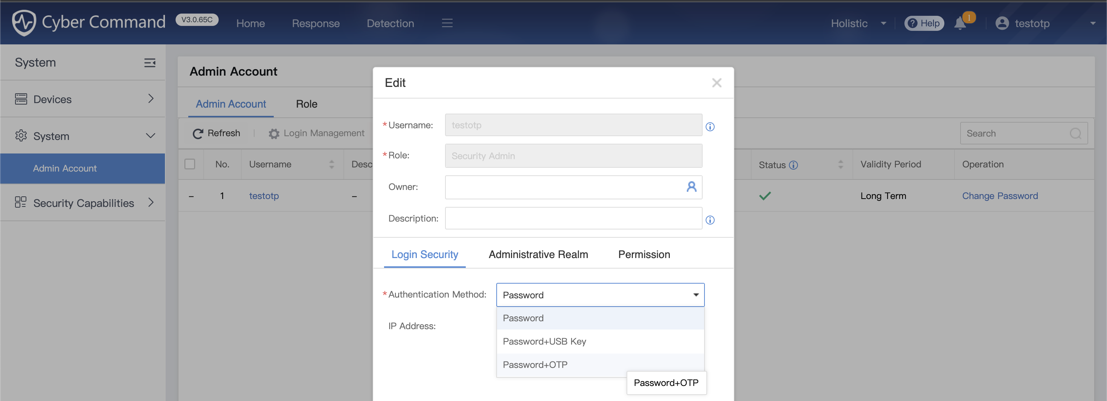
Task: Click the Devices icon in the sidebar
Action: coord(21,99)
